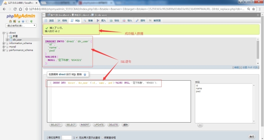Expand the information_schema database tree
Screen dimensions: 264x140
coord(3,43)
